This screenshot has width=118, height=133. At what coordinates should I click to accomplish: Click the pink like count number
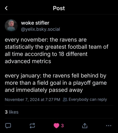(x=62, y=126)
